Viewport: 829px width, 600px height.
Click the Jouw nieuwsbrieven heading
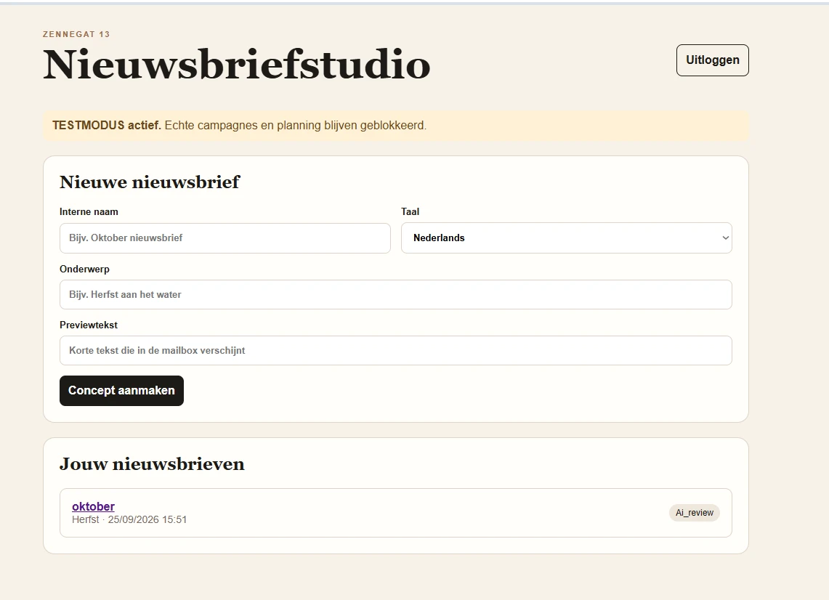(152, 463)
